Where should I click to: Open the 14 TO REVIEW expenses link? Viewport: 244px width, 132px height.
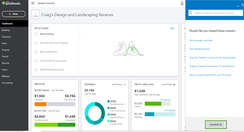tap(170, 110)
